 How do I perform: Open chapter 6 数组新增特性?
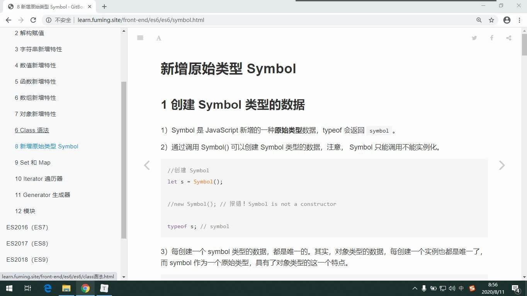pos(36,98)
